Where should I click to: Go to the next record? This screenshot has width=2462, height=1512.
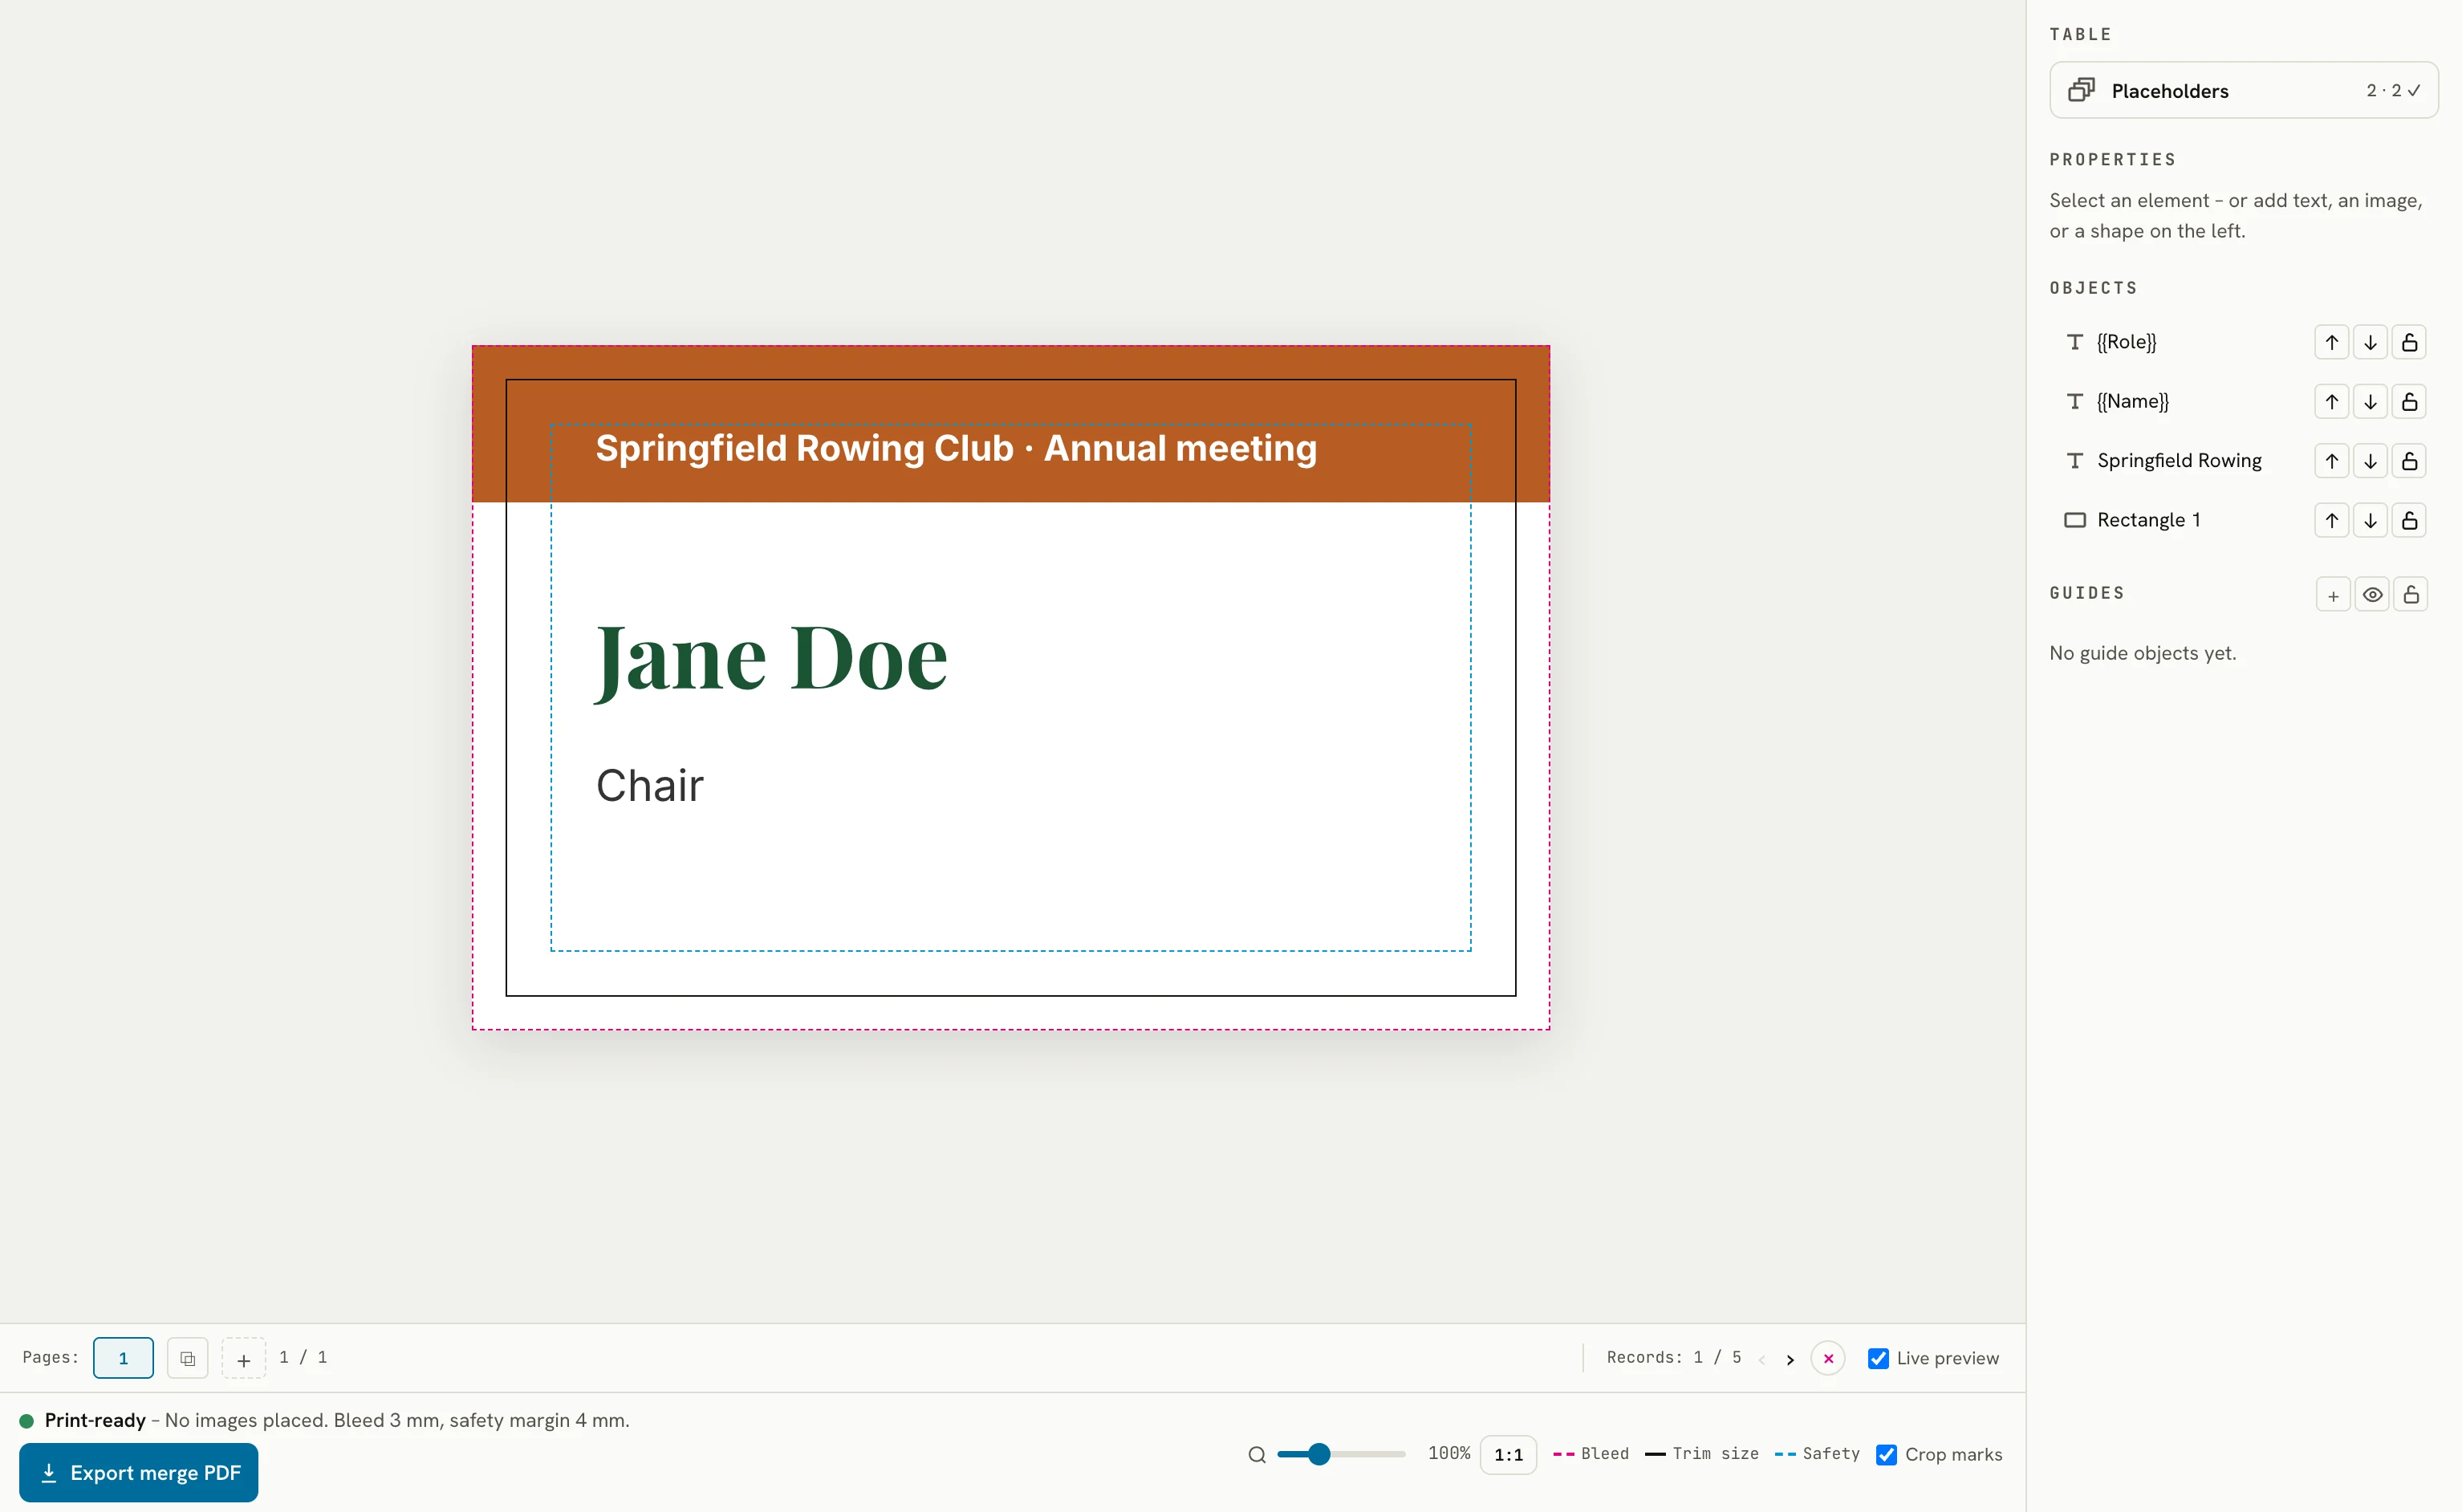1790,1359
